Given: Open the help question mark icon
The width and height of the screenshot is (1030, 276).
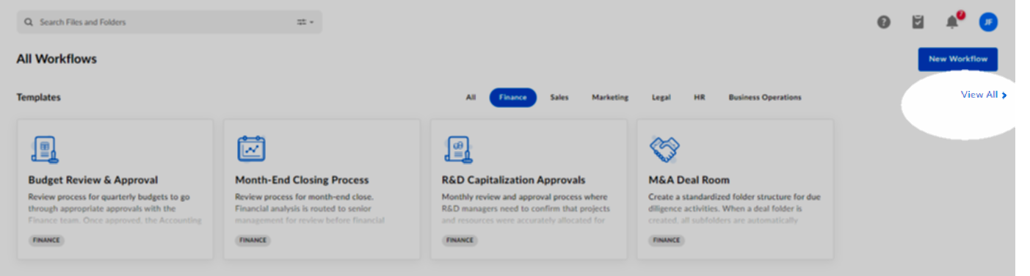Looking at the screenshot, I should pyautogui.click(x=884, y=22).
